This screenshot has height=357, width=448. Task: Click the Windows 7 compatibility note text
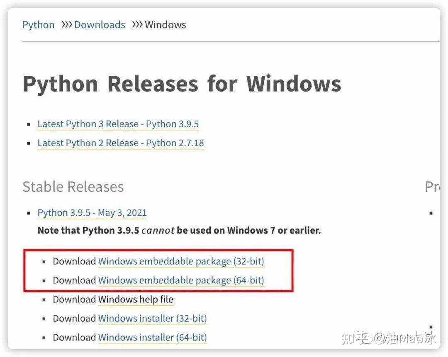(x=179, y=230)
